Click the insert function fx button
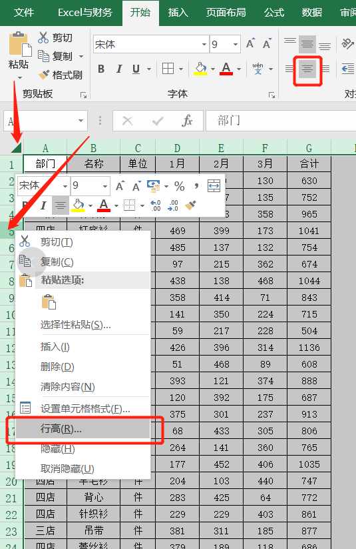The width and height of the screenshot is (356, 549). pos(187,121)
